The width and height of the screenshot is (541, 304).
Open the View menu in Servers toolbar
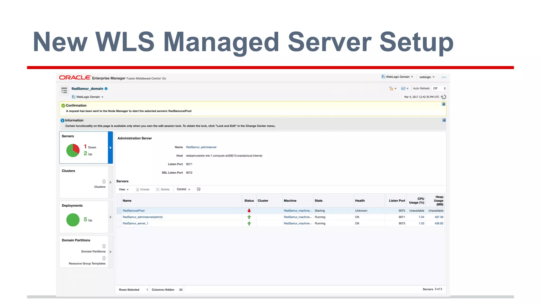click(124, 189)
